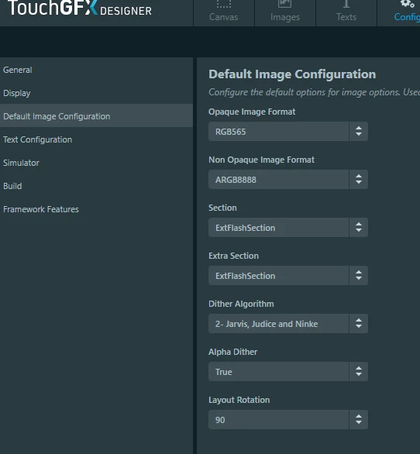Go to Build settings
The height and width of the screenshot is (454, 420).
[96, 186]
